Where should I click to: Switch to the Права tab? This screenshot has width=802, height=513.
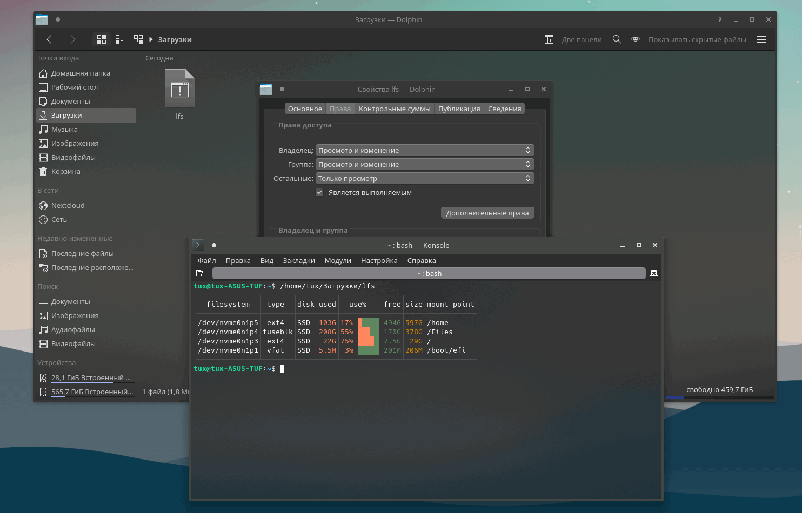(x=340, y=109)
